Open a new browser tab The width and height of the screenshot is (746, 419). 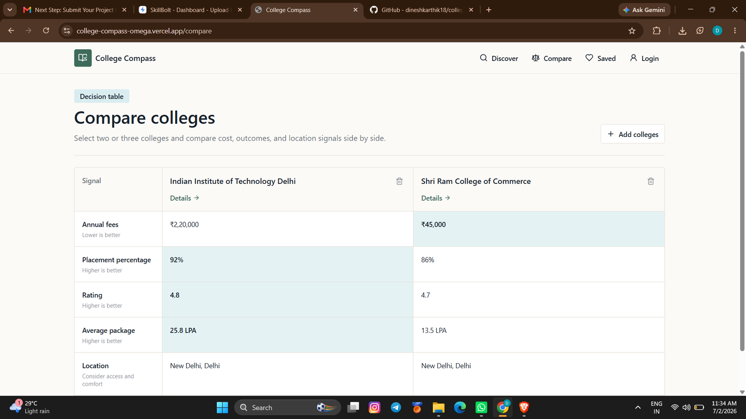pos(489,10)
